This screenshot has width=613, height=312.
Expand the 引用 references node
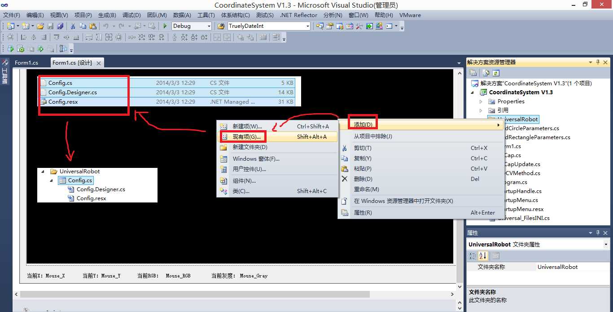point(481,110)
